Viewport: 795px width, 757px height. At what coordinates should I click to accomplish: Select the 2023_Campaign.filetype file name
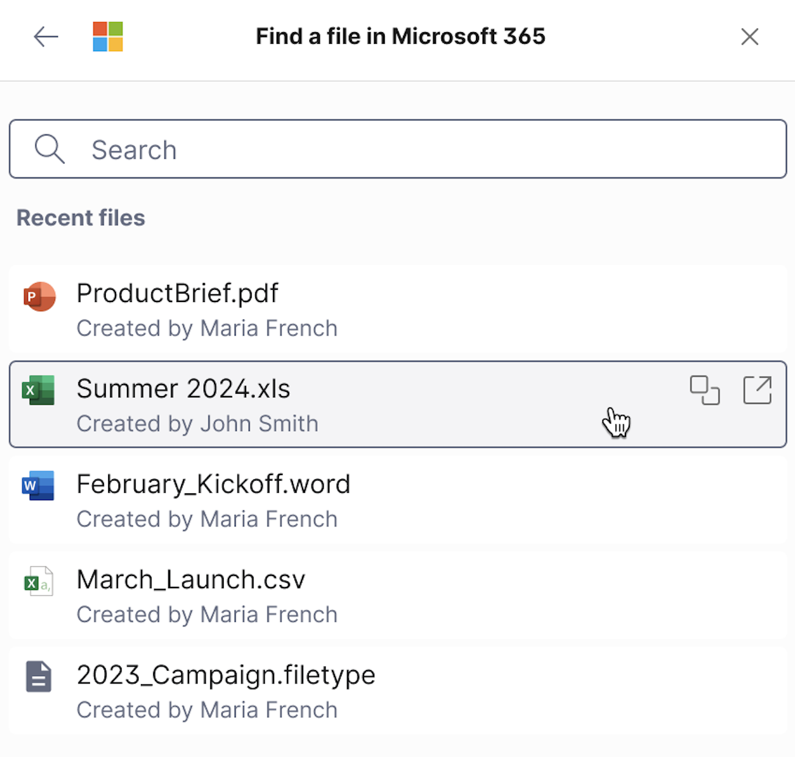click(x=226, y=676)
